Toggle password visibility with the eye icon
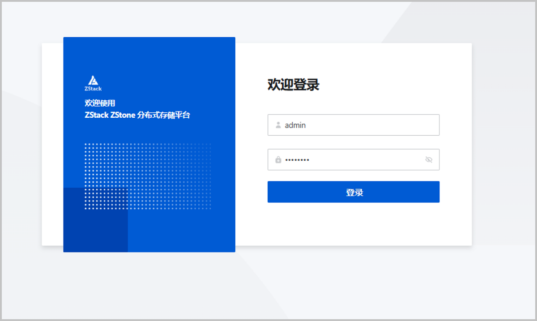This screenshot has width=537, height=321. [429, 160]
